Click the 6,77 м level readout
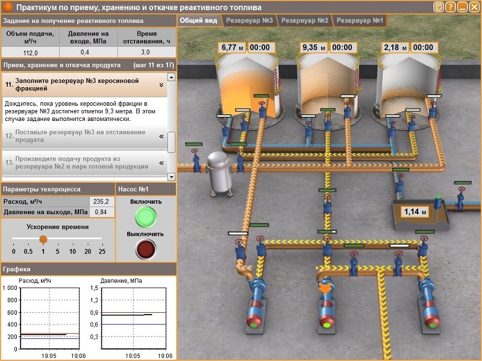Screen dimensions: 482x361 coord(233,48)
